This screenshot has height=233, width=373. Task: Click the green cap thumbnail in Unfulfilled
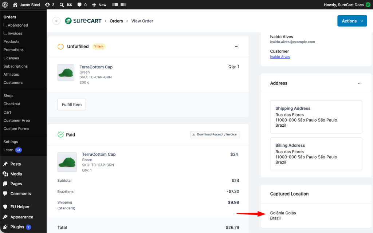pos(66,72)
